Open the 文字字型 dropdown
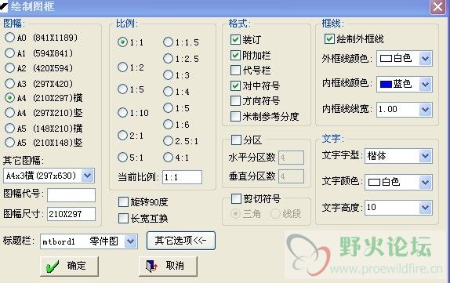 click(426, 156)
